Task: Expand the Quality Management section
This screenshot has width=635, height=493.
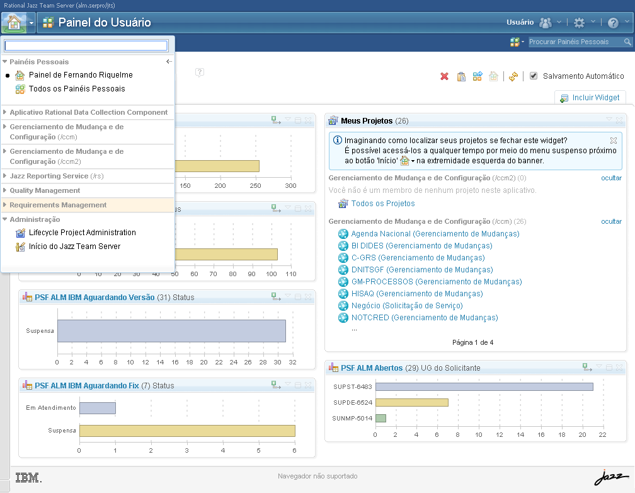Action: [5, 190]
